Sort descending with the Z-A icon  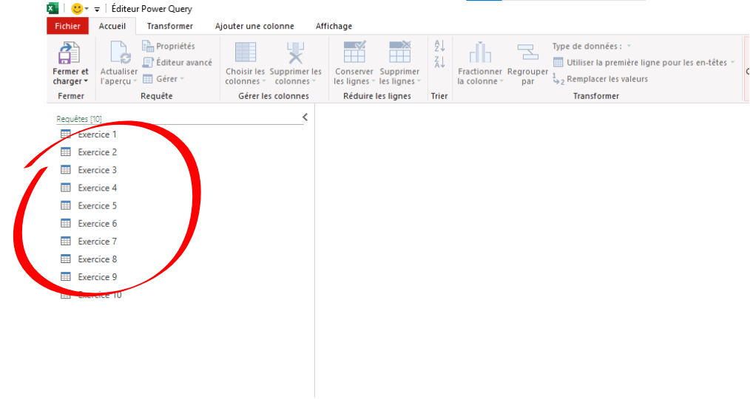439,62
